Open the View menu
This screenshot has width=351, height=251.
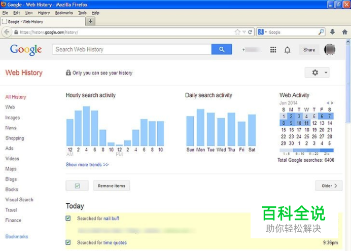(x=29, y=13)
